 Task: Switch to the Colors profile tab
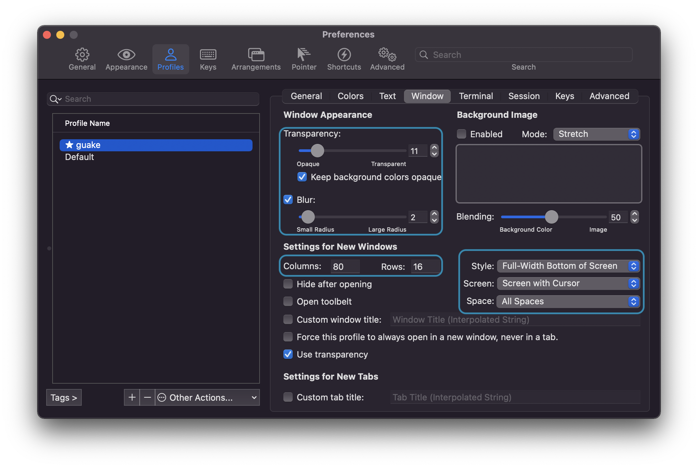(350, 96)
